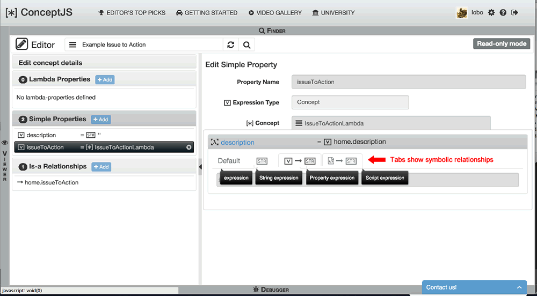Viewport: 537px width, 296px height.
Task: Open help question mark icon
Action: click(x=503, y=13)
